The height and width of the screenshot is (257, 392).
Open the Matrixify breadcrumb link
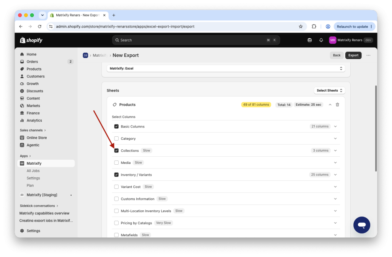tap(100, 55)
